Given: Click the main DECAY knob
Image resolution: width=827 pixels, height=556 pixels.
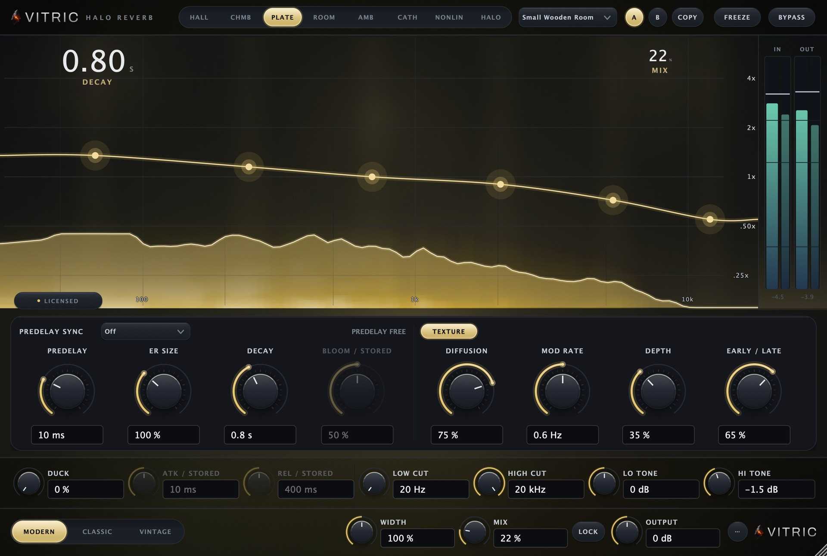Looking at the screenshot, I should [x=260, y=391].
